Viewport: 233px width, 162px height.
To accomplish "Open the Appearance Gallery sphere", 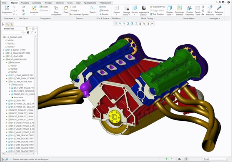I will [x=144, y=8].
